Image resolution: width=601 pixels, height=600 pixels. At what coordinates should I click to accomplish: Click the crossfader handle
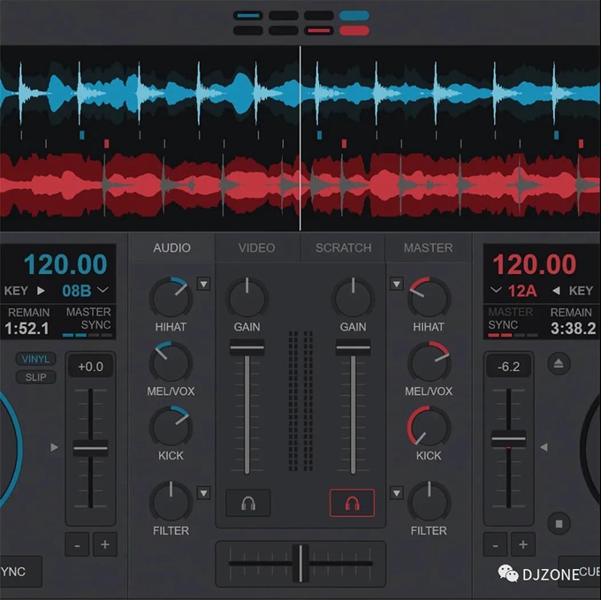click(x=300, y=563)
